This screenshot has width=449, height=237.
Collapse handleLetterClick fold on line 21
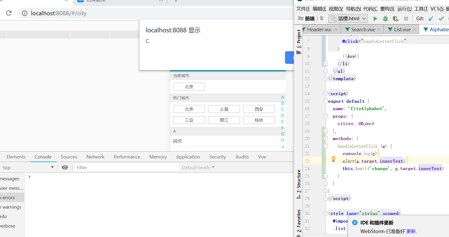tap(326, 146)
